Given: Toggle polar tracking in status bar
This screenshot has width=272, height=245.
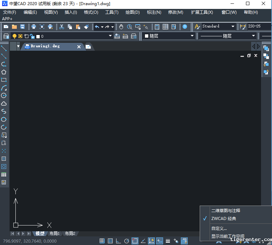Looking at the screenshot, I should (127, 241).
